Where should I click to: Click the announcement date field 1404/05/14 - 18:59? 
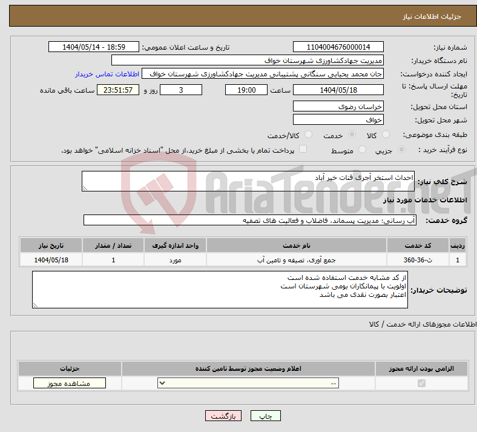pyautogui.click(x=94, y=47)
